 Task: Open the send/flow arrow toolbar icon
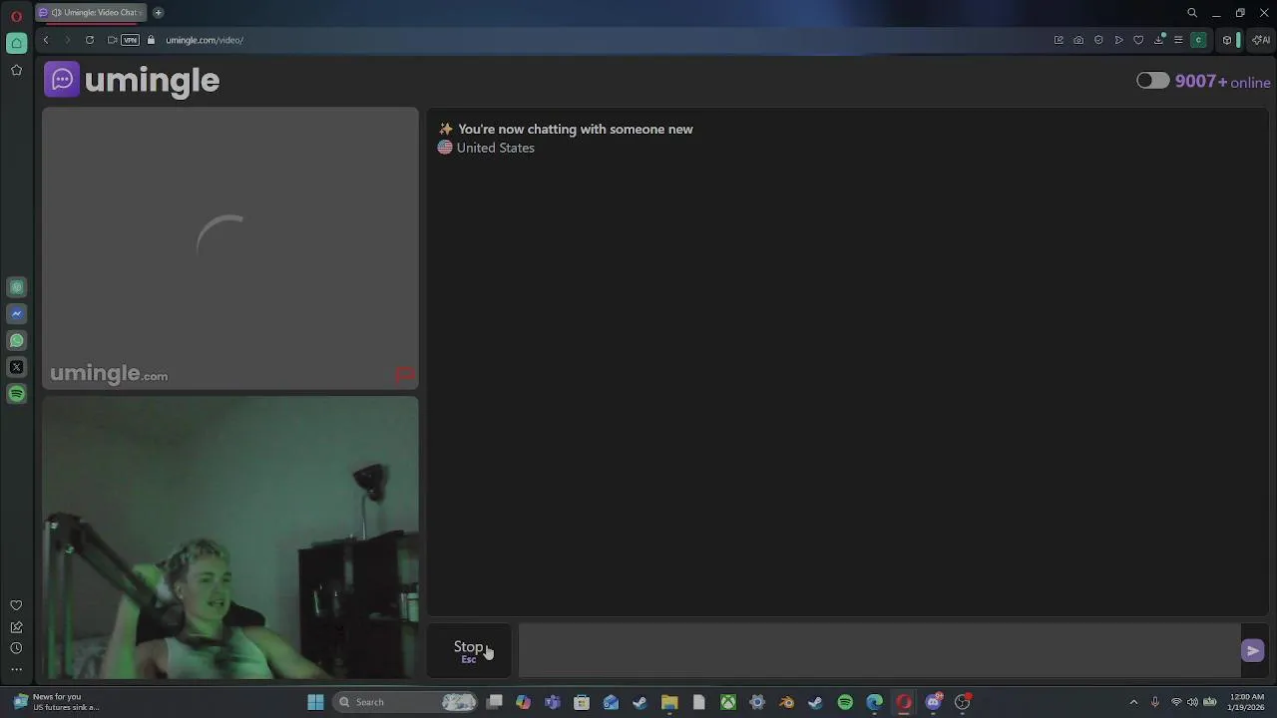coord(1118,40)
